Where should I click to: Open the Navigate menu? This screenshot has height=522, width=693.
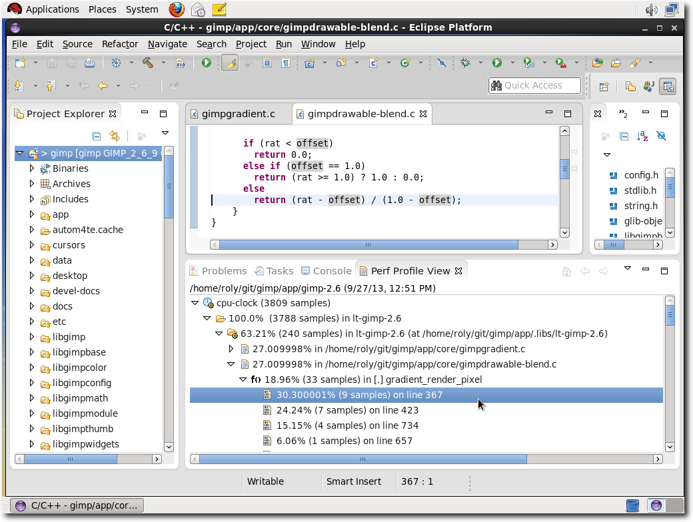coord(167,44)
